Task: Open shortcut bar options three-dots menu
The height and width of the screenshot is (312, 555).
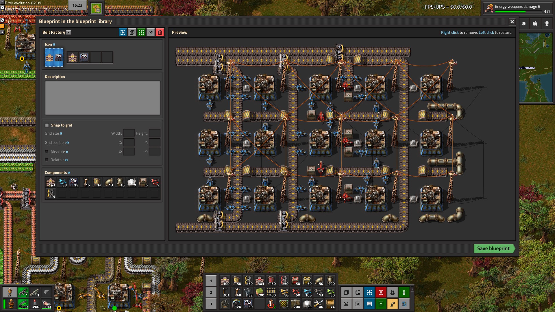Action: pos(412,289)
